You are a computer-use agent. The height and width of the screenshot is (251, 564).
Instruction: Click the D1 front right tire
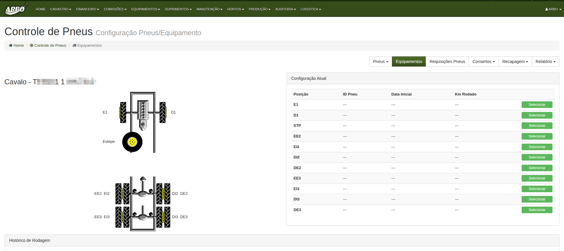point(163,112)
